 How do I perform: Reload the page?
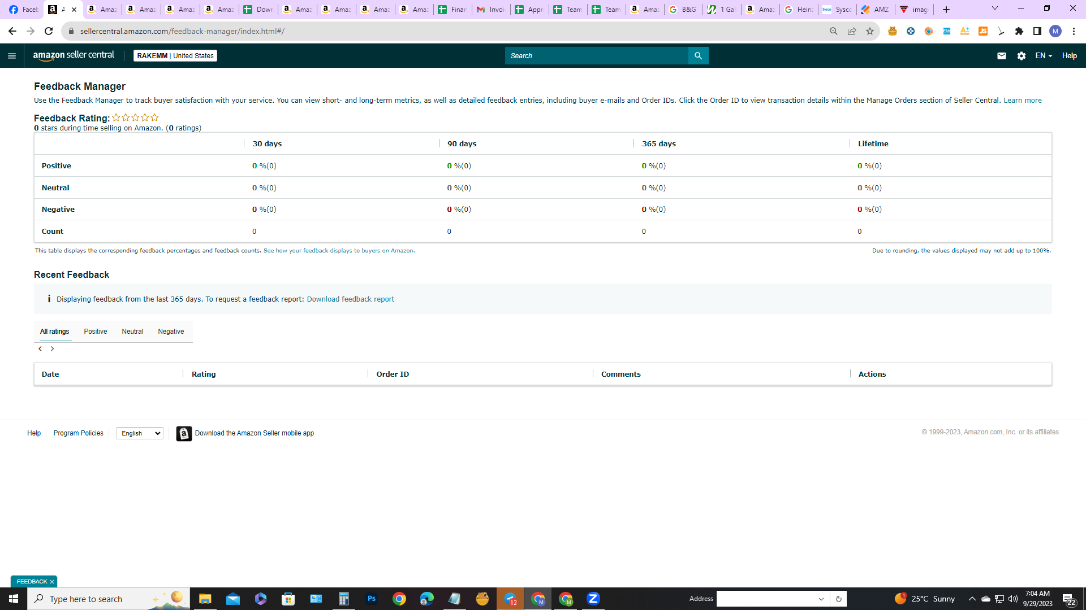[49, 31]
